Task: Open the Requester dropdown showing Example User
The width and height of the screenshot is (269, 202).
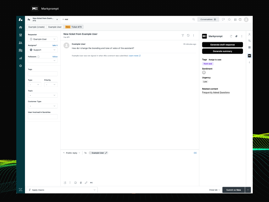Action: coord(43,39)
